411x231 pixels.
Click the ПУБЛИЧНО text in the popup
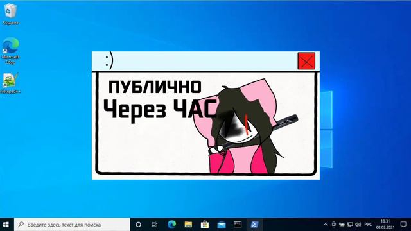(x=155, y=87)
